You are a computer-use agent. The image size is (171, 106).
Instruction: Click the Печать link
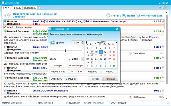click(116, 16)
